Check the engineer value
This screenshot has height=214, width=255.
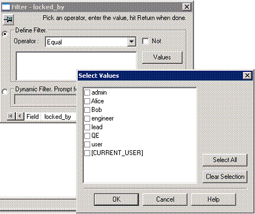coord(87,119)
